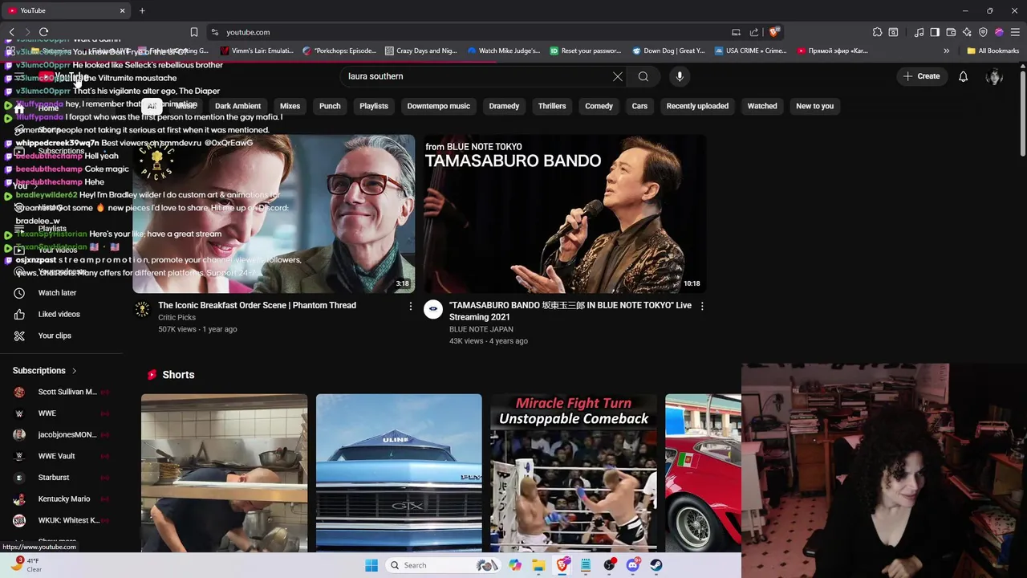Select the Punch filter chip
The height and width of the screenshot is (578, 1027).
tap(330, 106)
